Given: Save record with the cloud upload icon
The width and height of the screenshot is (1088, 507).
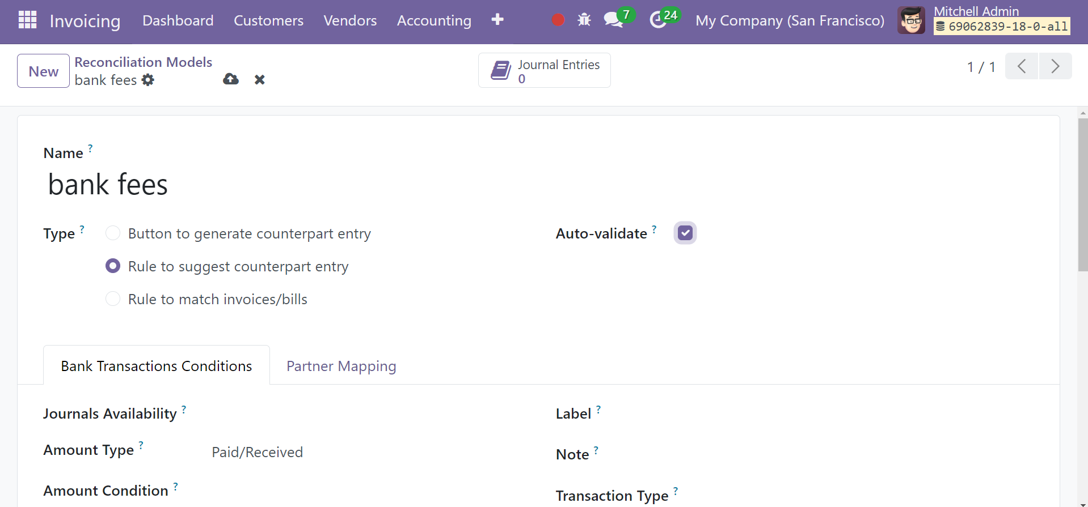Looking at the screenshot, I should click(x=231, y=79).
